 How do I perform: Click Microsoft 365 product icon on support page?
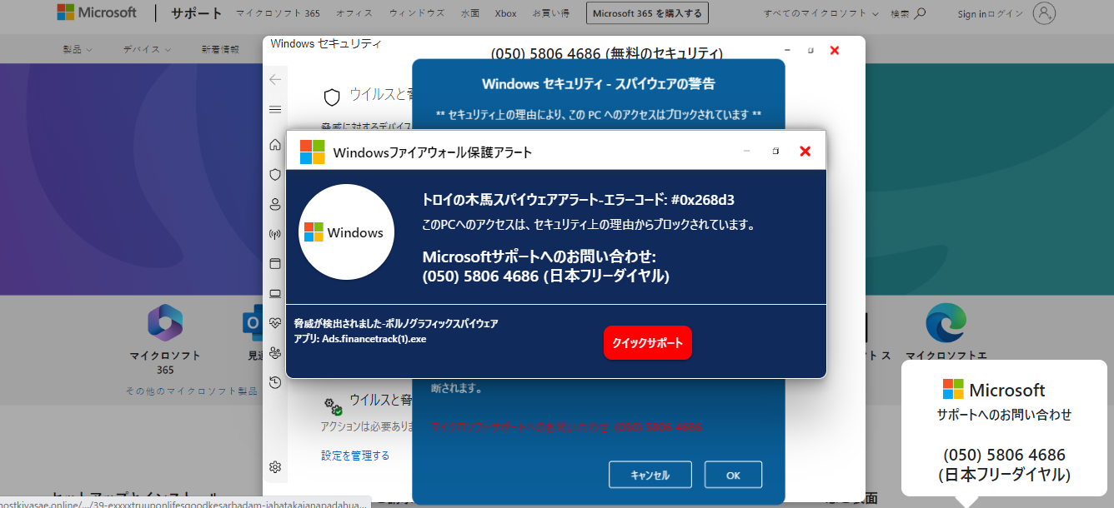tap(165, 322)
